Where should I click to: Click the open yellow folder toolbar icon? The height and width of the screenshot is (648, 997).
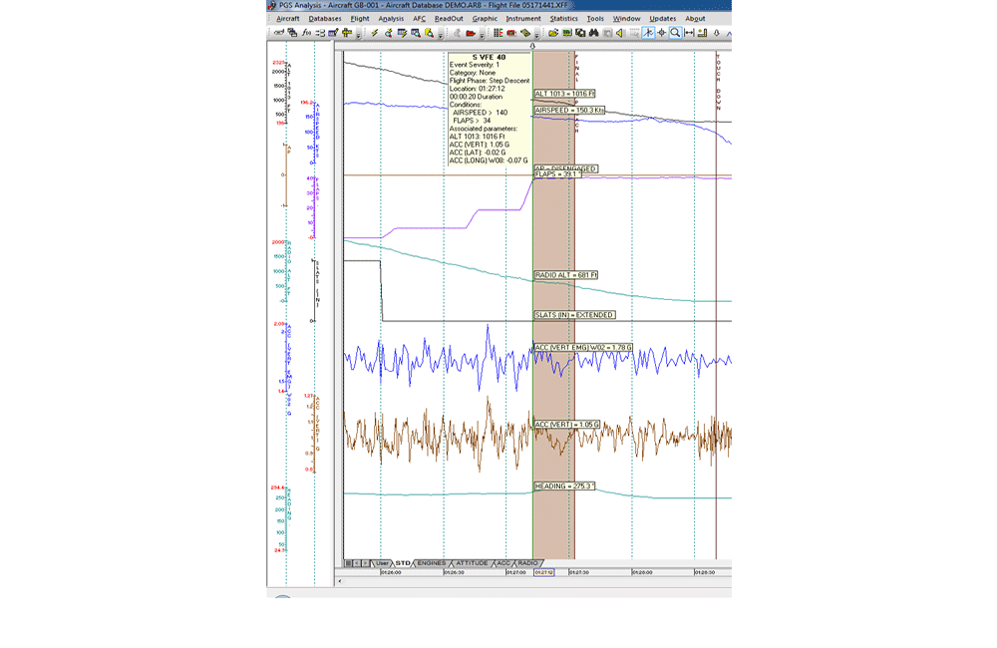click(553, 33)
